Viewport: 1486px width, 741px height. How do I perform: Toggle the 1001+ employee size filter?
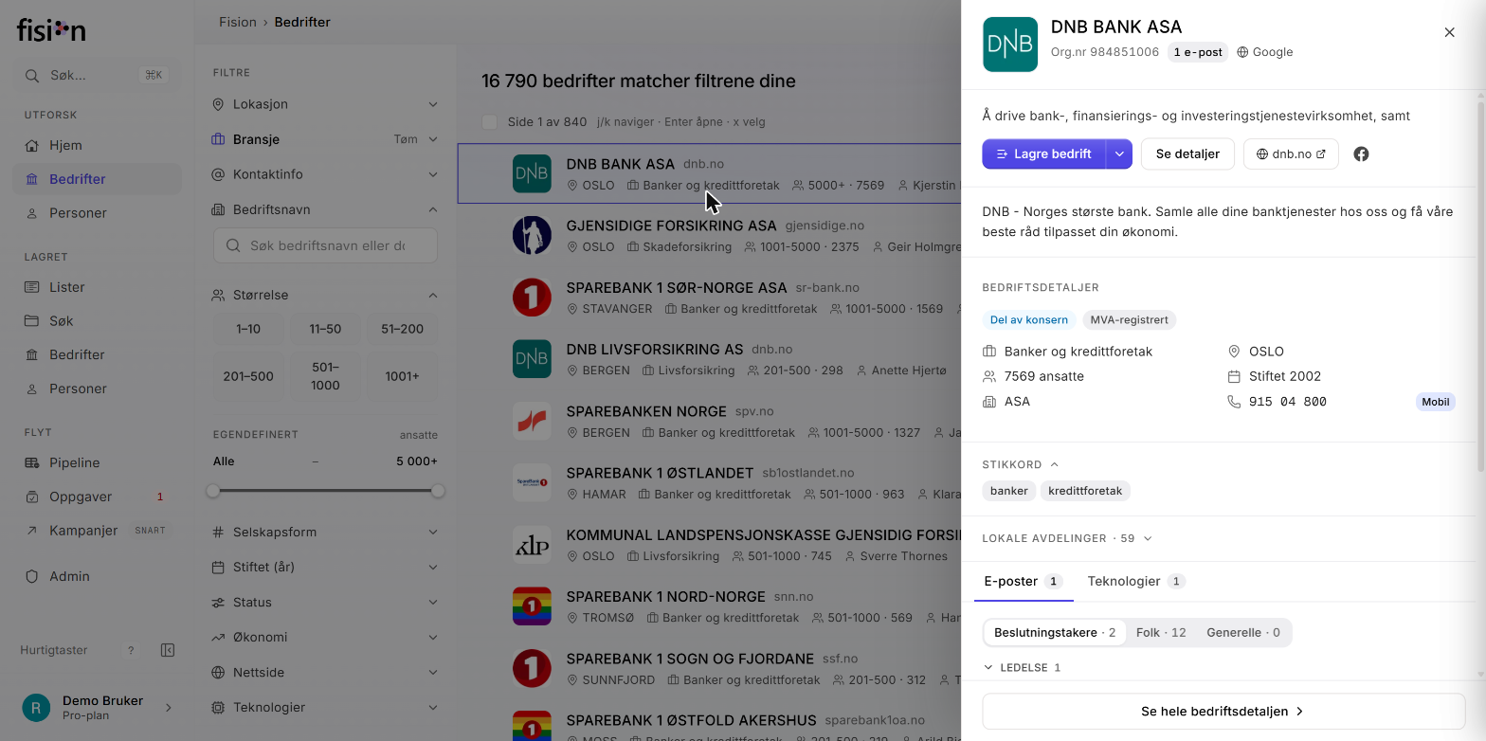pos(402,376)
